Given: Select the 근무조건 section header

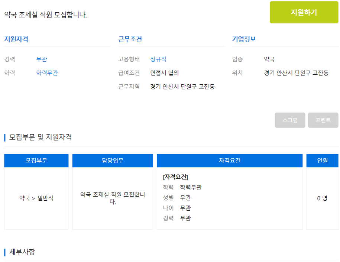Looking at the screenshot, I should point(129,38).
